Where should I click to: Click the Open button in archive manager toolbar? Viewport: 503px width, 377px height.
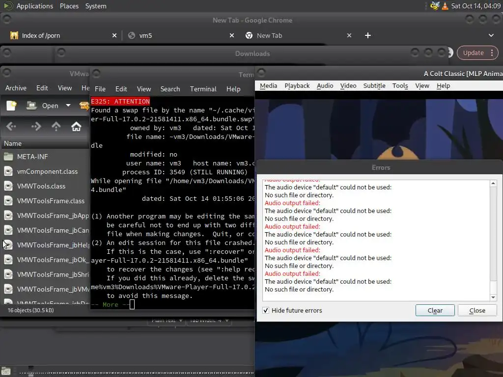coord(43,106)
